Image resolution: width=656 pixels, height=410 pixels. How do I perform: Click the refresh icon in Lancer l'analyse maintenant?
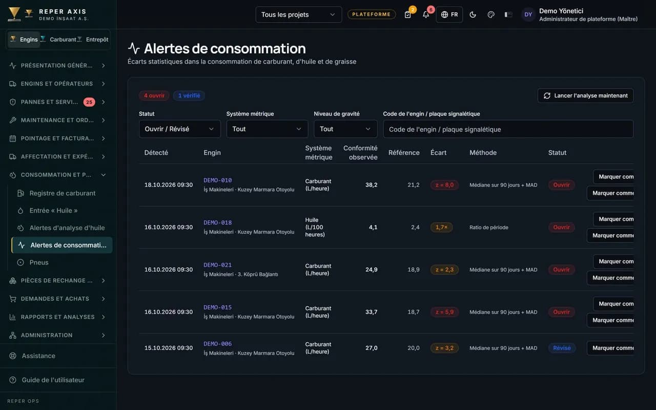point(547,96)
